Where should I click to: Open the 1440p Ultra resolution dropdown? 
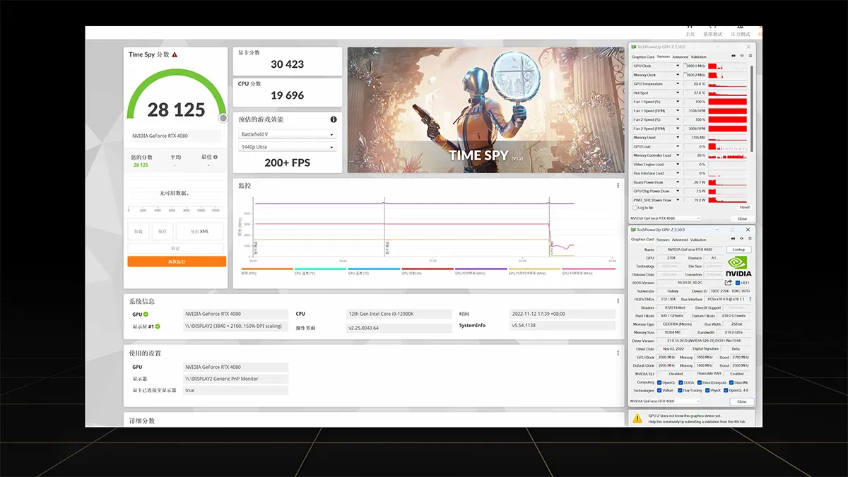287,147
